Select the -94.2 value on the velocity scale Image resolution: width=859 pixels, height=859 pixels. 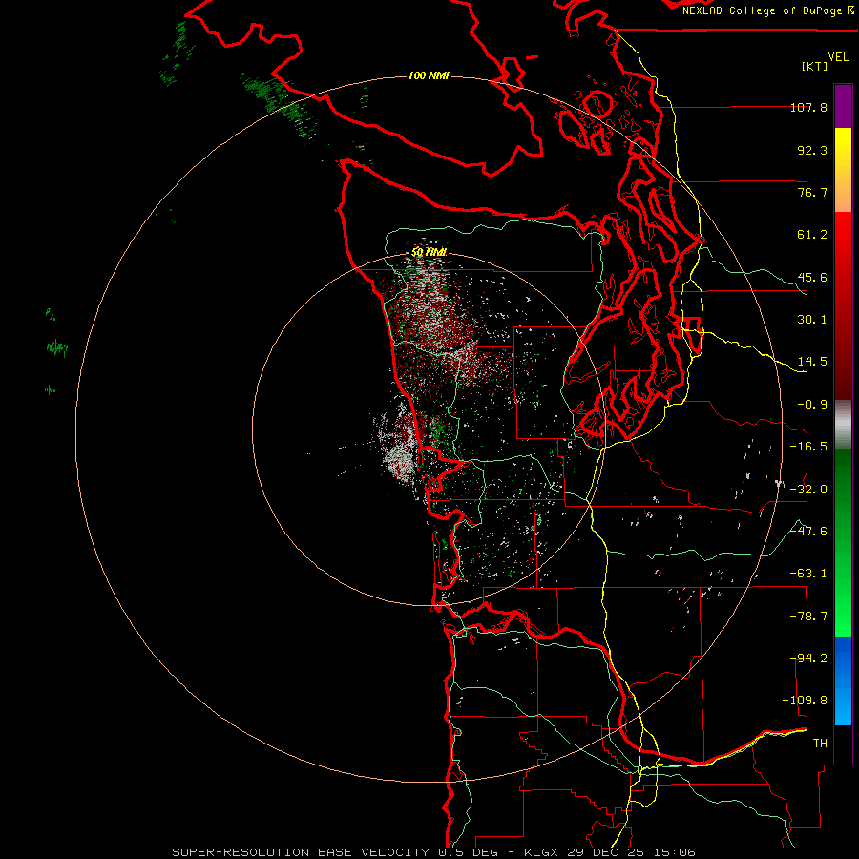(808, 659)
